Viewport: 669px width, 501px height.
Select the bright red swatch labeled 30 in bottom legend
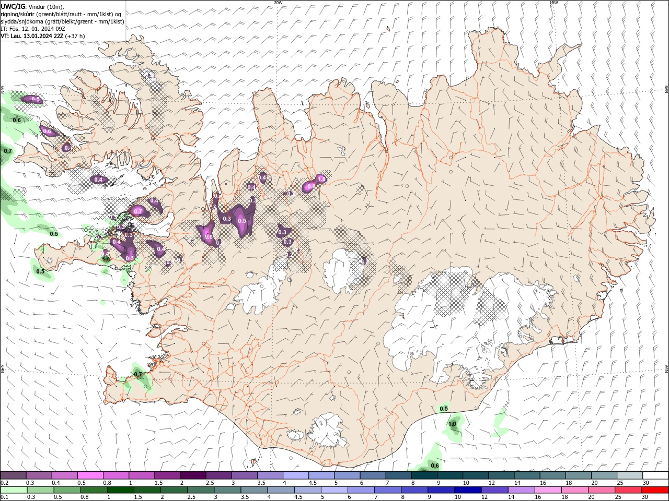click(x=655, y=490)
